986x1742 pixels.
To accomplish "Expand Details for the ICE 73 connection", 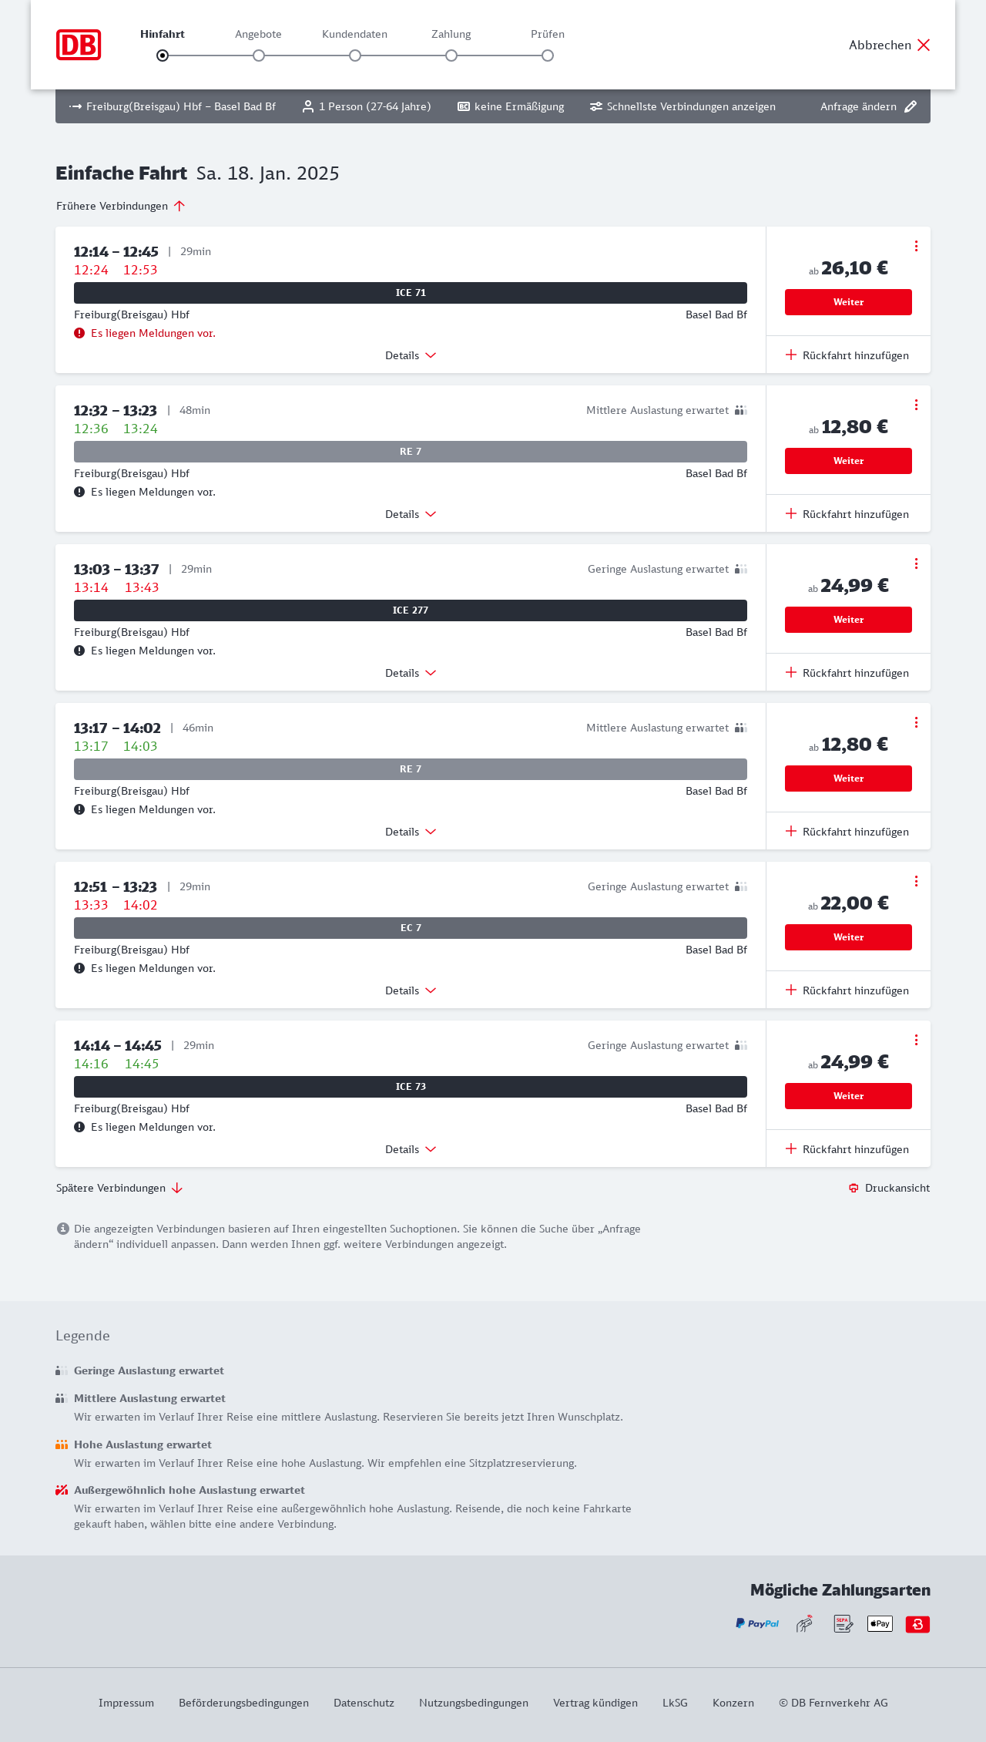I will coord(411,1149).
